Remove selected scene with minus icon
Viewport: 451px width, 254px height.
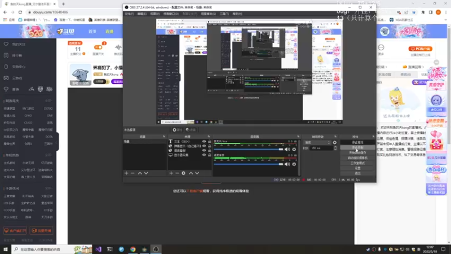(132, 173)
